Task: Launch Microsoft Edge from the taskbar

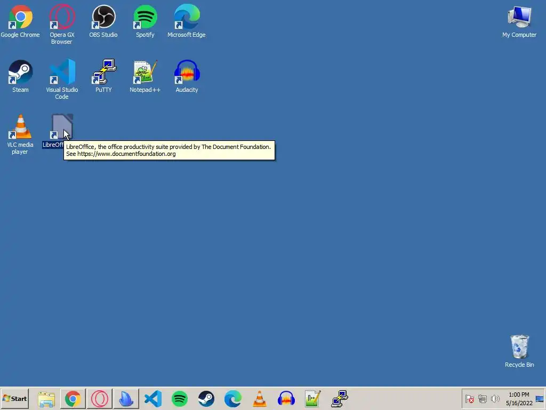Action: 233,398
